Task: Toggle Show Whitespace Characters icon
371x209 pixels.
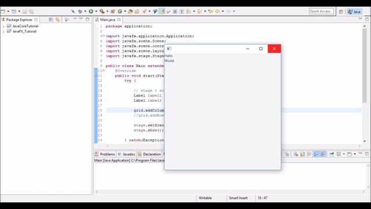Action: coord(181,11)
